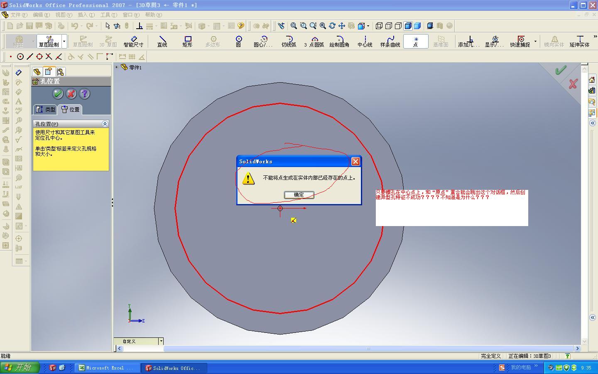
Task: Click the green check OK icon in PropertyManager
Action: click(58, 94)
